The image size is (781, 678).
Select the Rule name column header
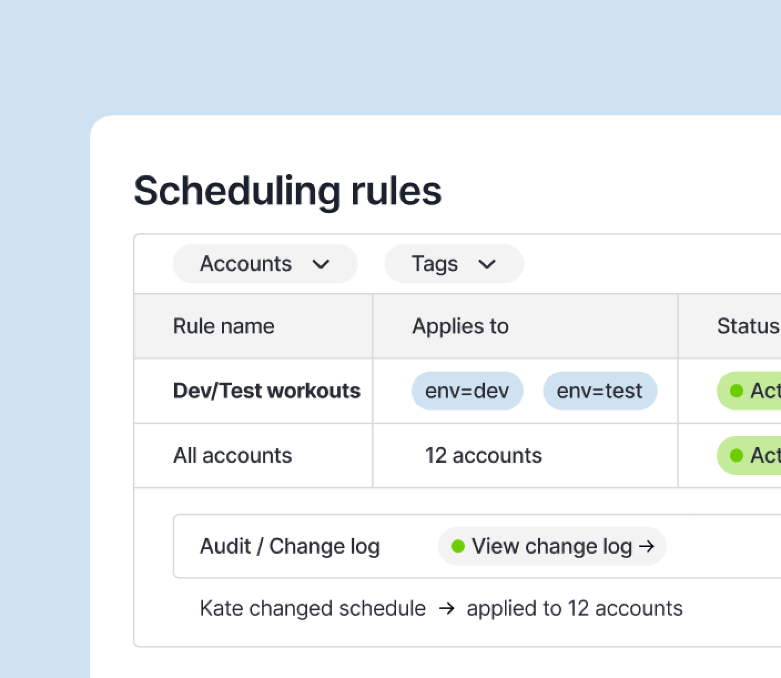[x=224, y=326]
